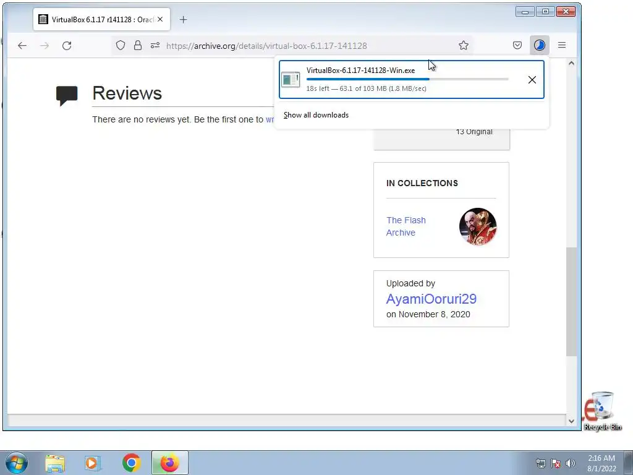Reload the archive.org page
Screen dimensions: 633x475
point(67,46)
